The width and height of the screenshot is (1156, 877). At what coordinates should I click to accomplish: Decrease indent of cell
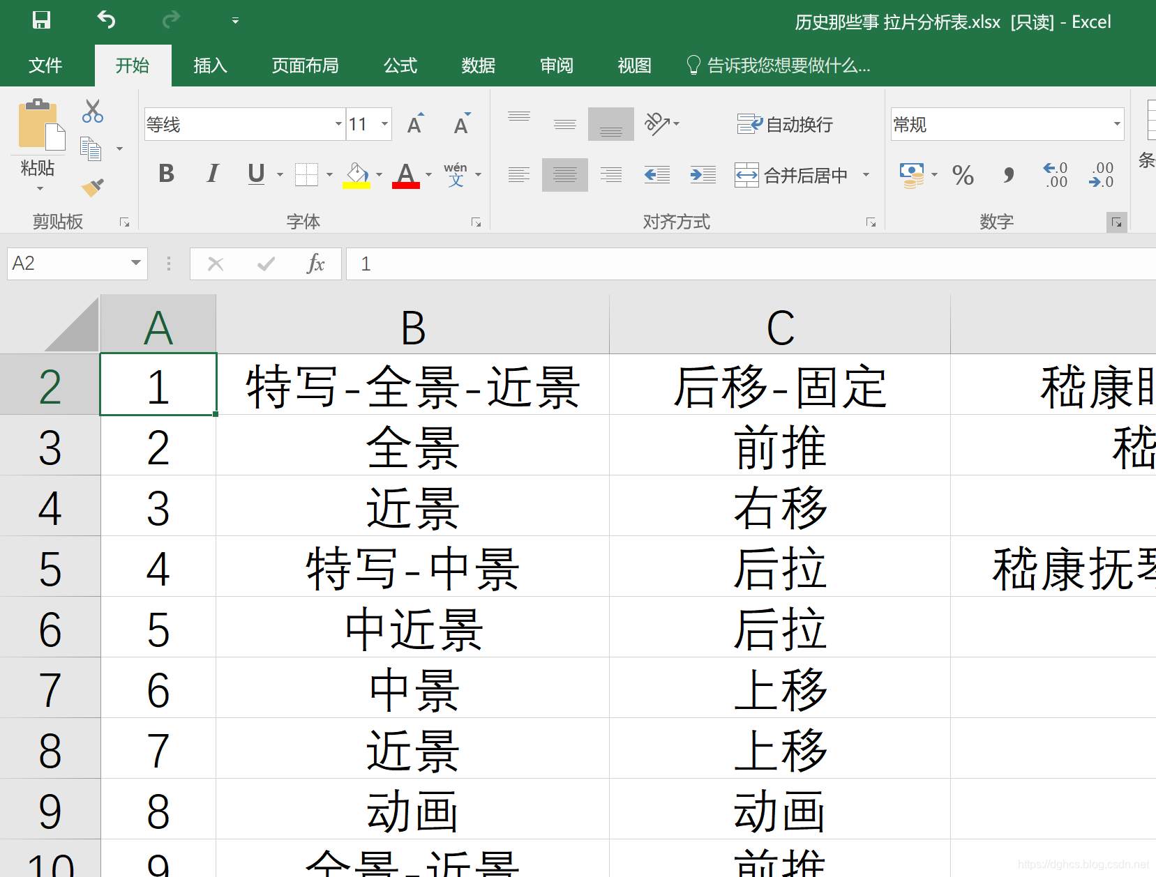(x=657, y=174)
